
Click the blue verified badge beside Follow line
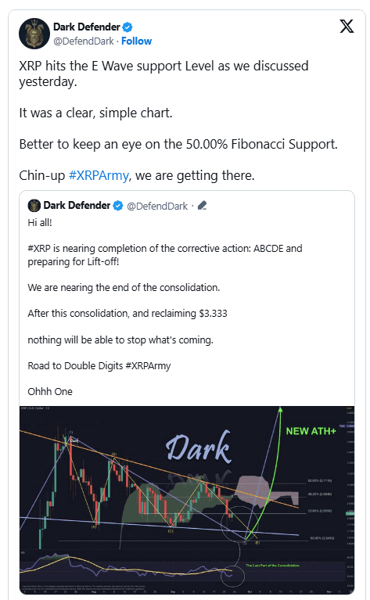[128, 27]
